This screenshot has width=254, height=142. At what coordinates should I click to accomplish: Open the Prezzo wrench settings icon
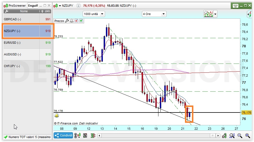point(67,21)
